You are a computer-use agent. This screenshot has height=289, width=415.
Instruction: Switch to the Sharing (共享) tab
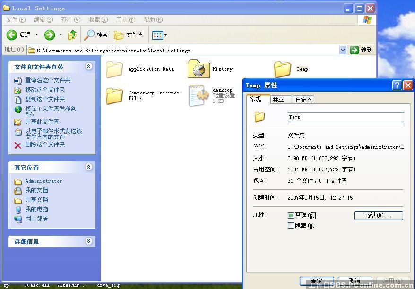tap(278, 100)
